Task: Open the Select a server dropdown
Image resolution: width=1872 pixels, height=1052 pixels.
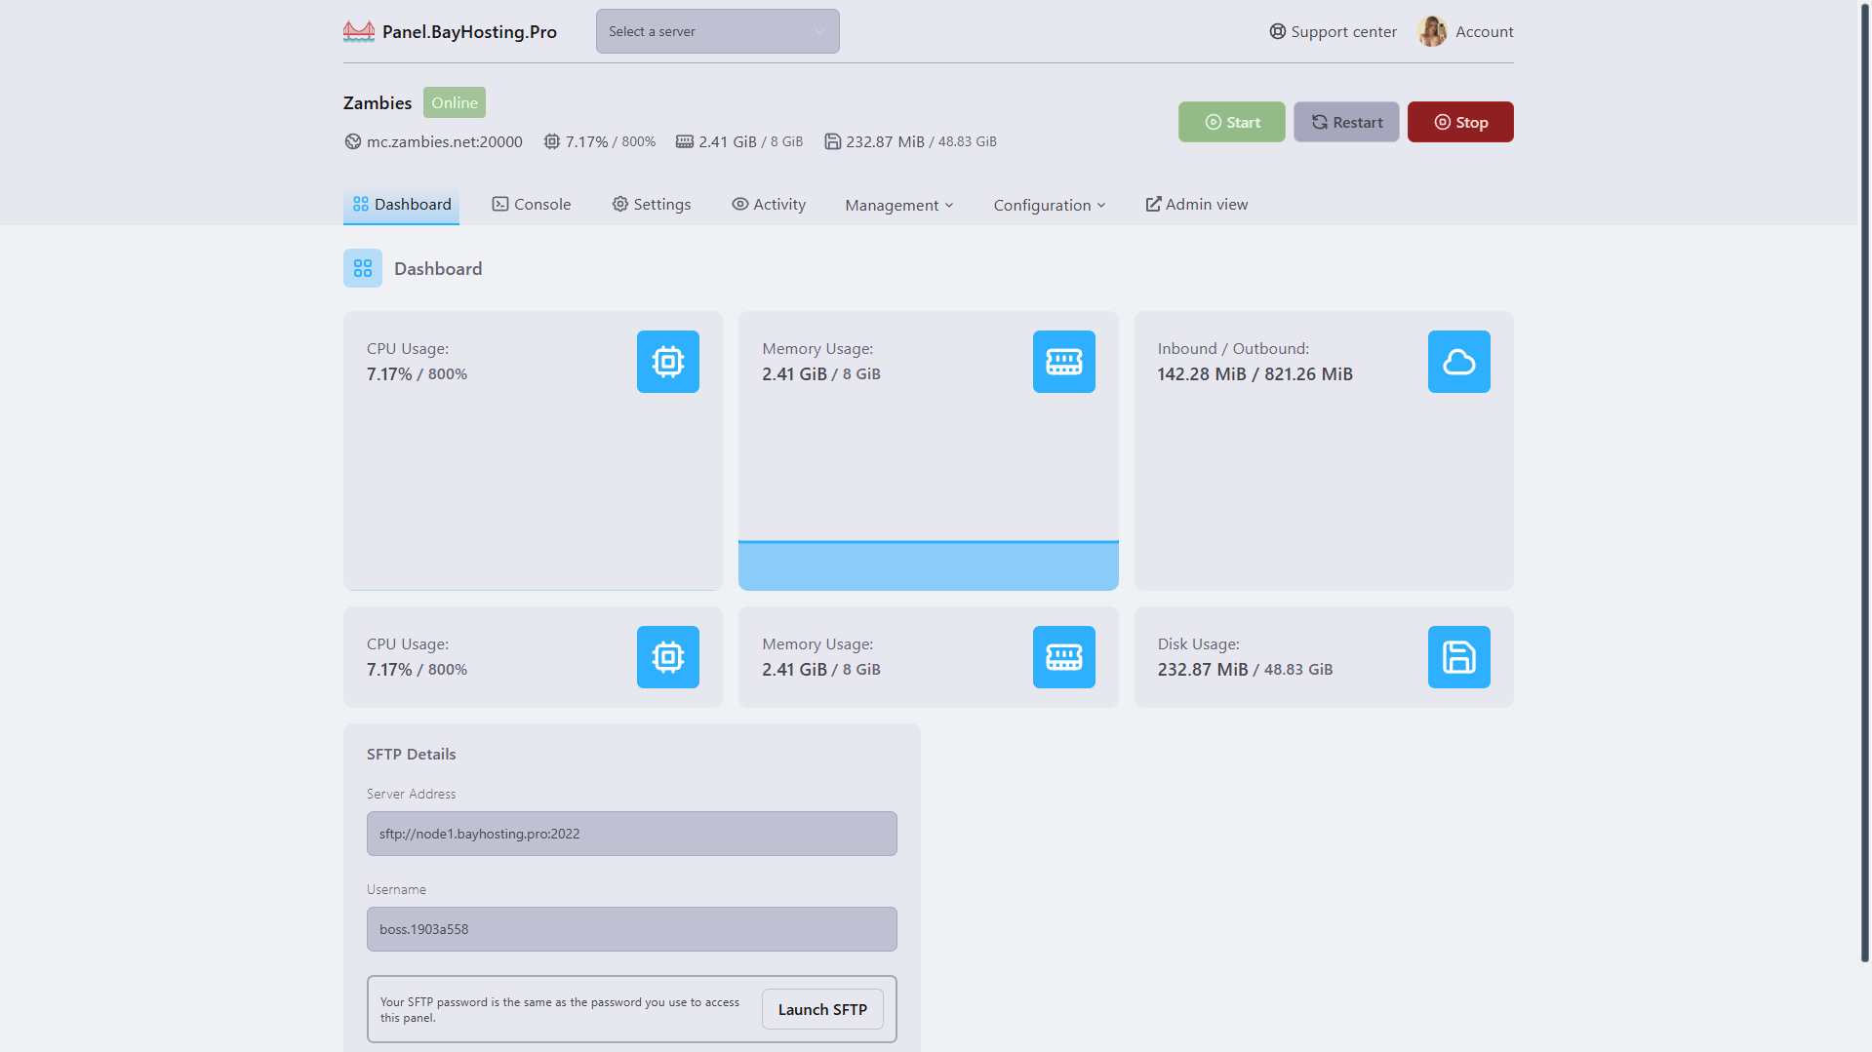Action: [717, 31]
